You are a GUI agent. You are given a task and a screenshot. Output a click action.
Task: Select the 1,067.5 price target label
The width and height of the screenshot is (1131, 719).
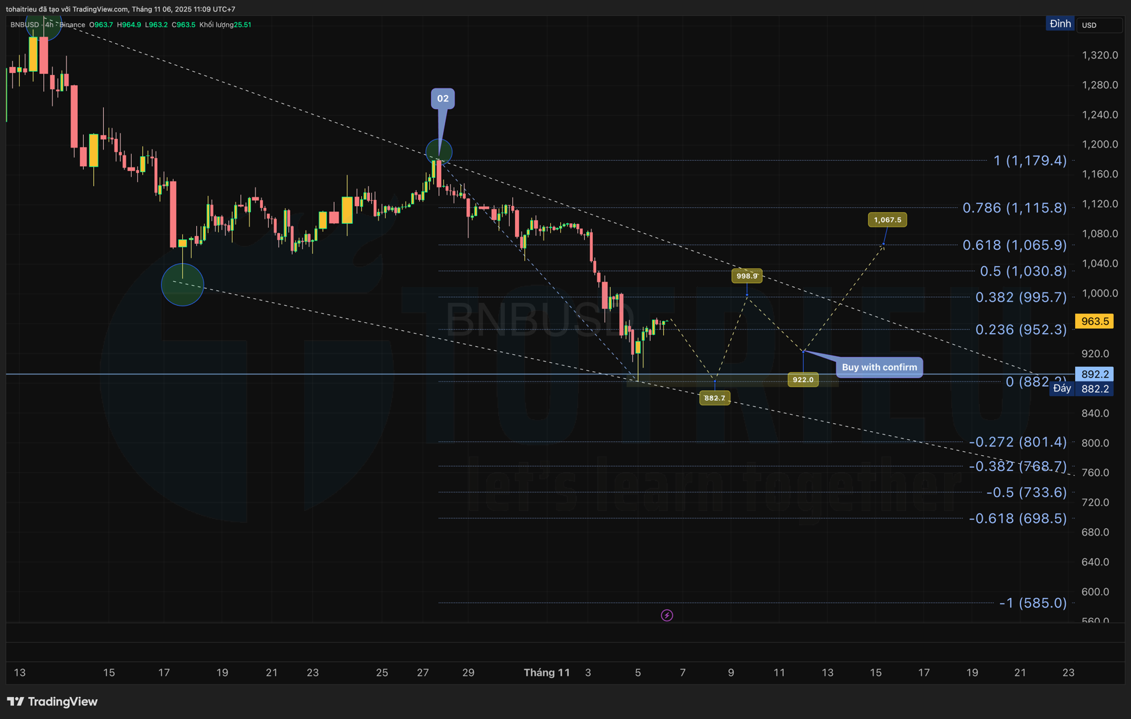tap(887, 220)
